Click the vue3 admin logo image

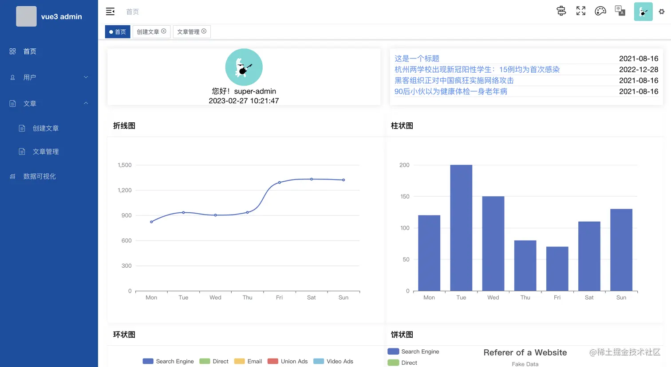click(27, 16)
